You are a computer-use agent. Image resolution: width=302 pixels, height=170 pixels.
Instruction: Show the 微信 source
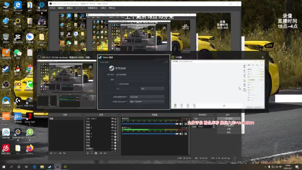pos(112,130)
